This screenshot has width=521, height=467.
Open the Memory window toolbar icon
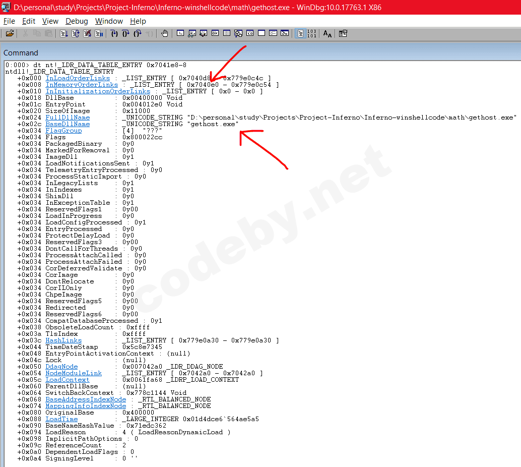227,33
